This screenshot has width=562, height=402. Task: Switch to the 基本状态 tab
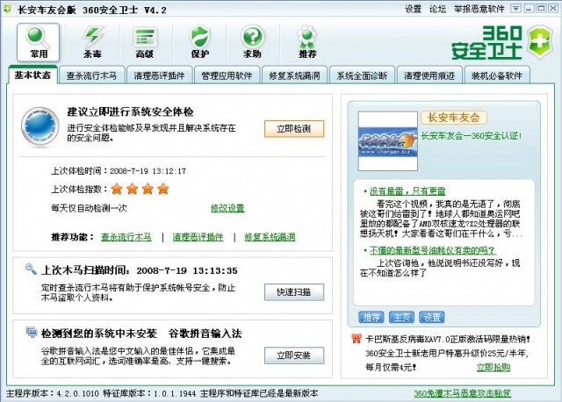pyautogui.click(x=32, y=75)
